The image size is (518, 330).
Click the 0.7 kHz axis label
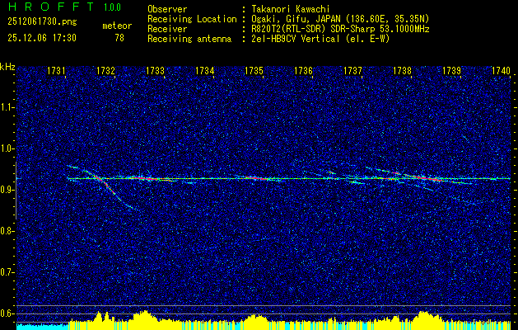(x=7, y=272)
